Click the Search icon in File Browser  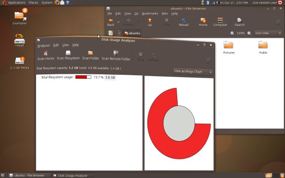coord(240,20)
